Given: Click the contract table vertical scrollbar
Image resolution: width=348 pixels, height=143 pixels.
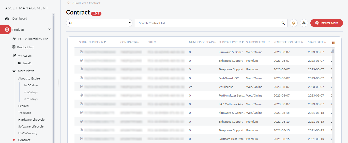Looking at the screenshot, I should tap(333, 52).
